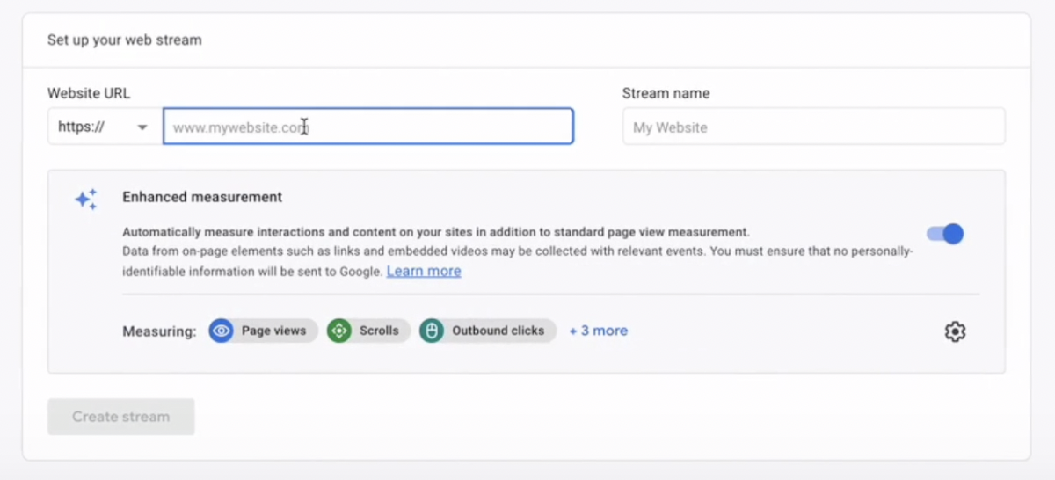Viewport: 1055px width, 480px height.
Task: Click the Create stream button
Action: (121, 417)
